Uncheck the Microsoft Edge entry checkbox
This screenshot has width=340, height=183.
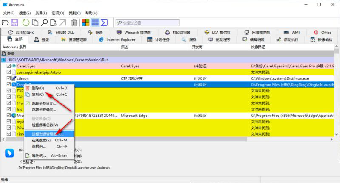8,115
